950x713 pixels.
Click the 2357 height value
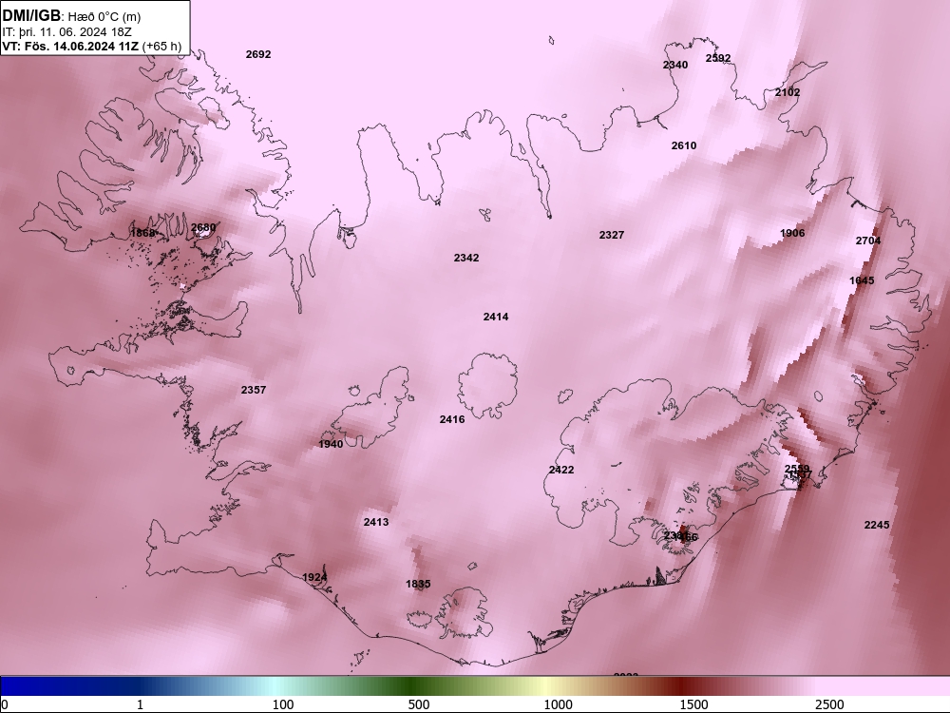pos(254,391)
